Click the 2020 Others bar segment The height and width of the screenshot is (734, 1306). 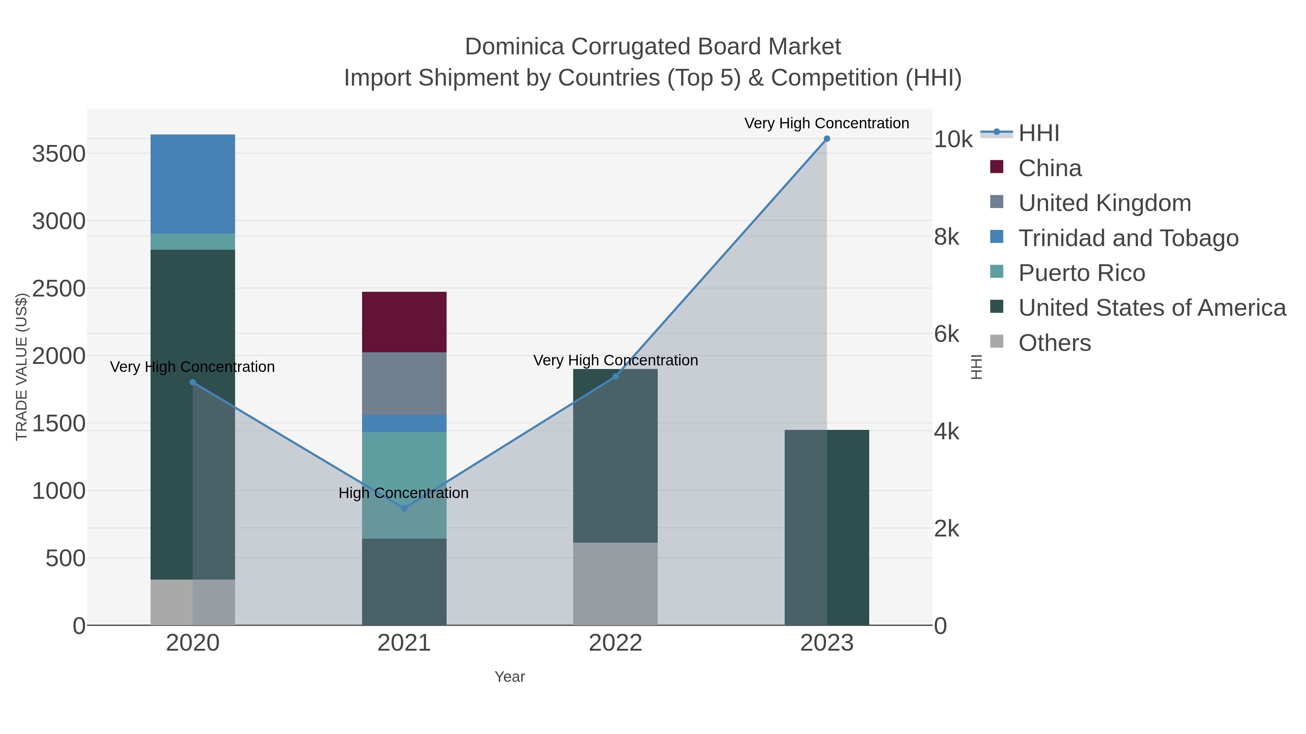tap(193, 602)
